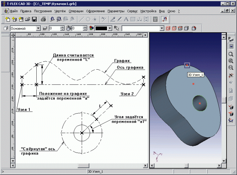Screen dimensions: 237x175
Task: Click the sketch pencil tool
Action: coord(113,19)
